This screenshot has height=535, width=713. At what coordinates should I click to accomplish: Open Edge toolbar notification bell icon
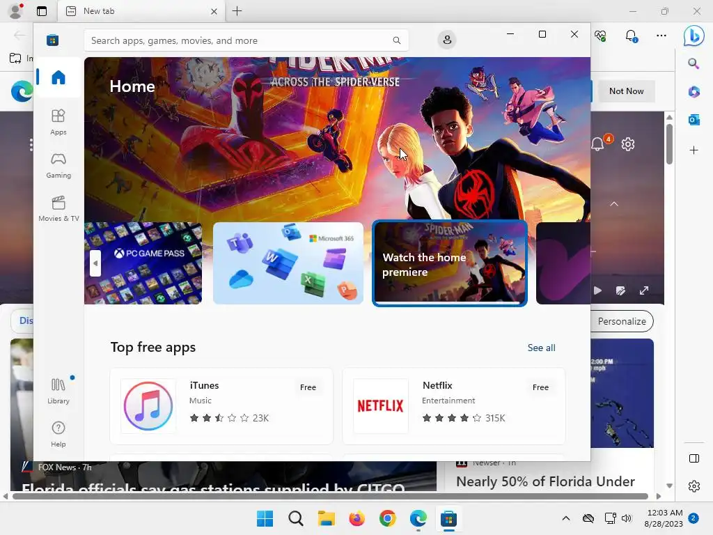631,36
